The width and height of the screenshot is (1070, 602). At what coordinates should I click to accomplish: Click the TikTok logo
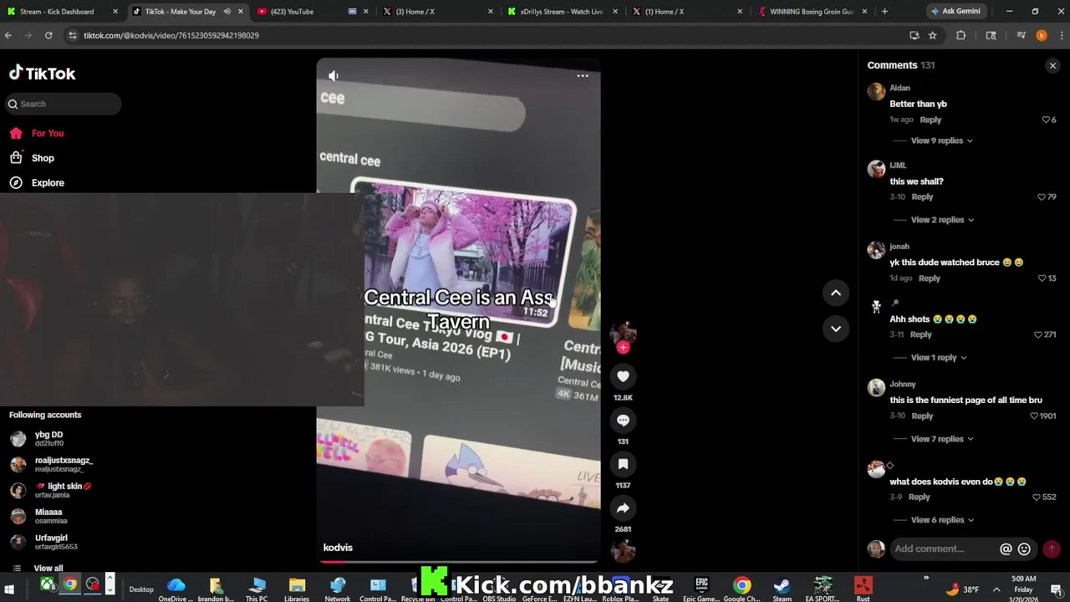coord(43,74)
